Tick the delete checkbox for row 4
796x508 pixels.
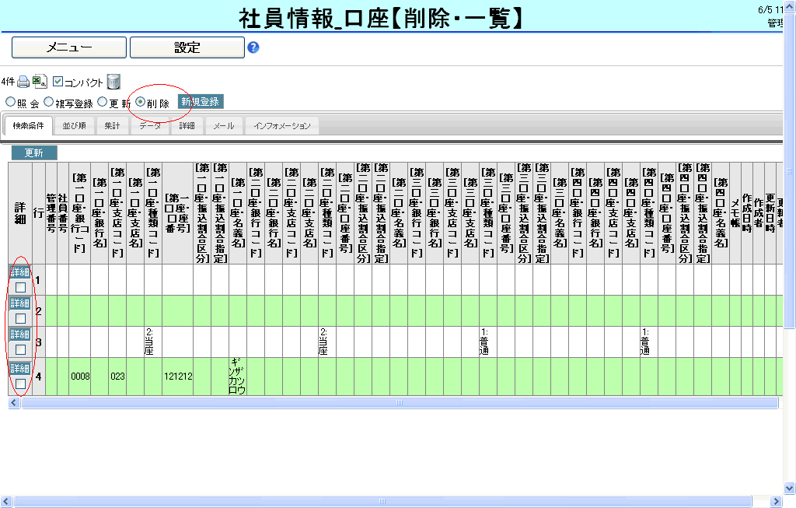20,384
